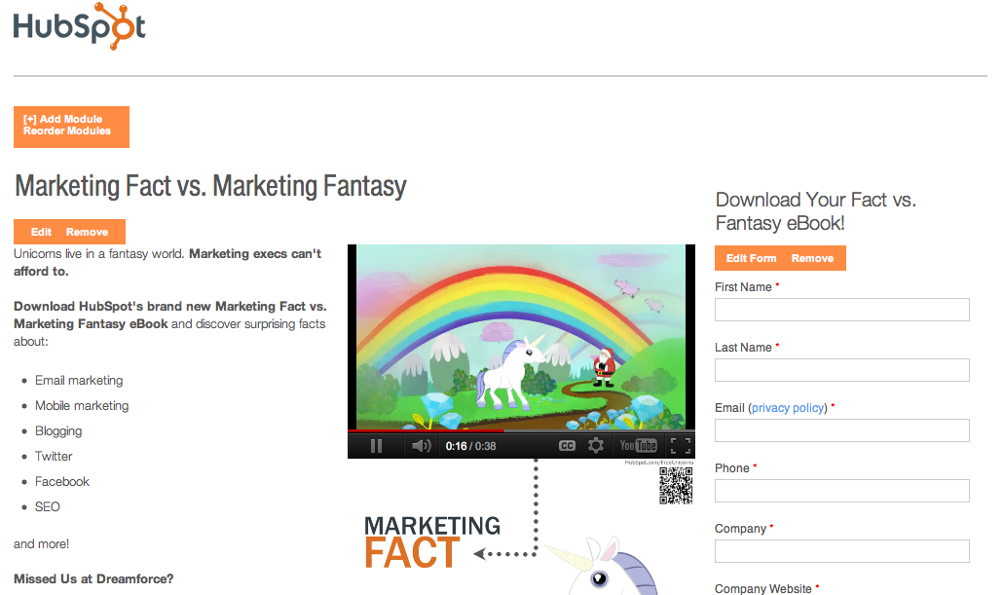Click the 'SEO' bullet item
The width and height of the screenshot is (1003, 595).
pyautogui.click(x=48, y=506)
